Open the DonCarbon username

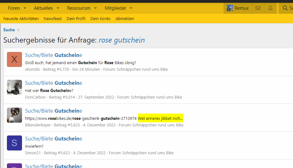click(35, 97)
